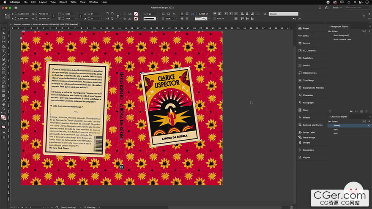The height and width of the screenshot is (209, 372).
Task: Select the Free Transform tool
Action: tap(3, 82)
